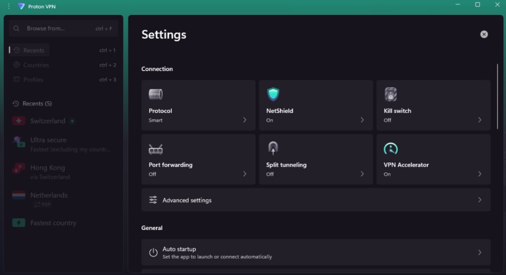Image resolution: width=506 pixels, height=275 pixels.
Task: Expand NetShield settings chevron
Action: (362, 120)
